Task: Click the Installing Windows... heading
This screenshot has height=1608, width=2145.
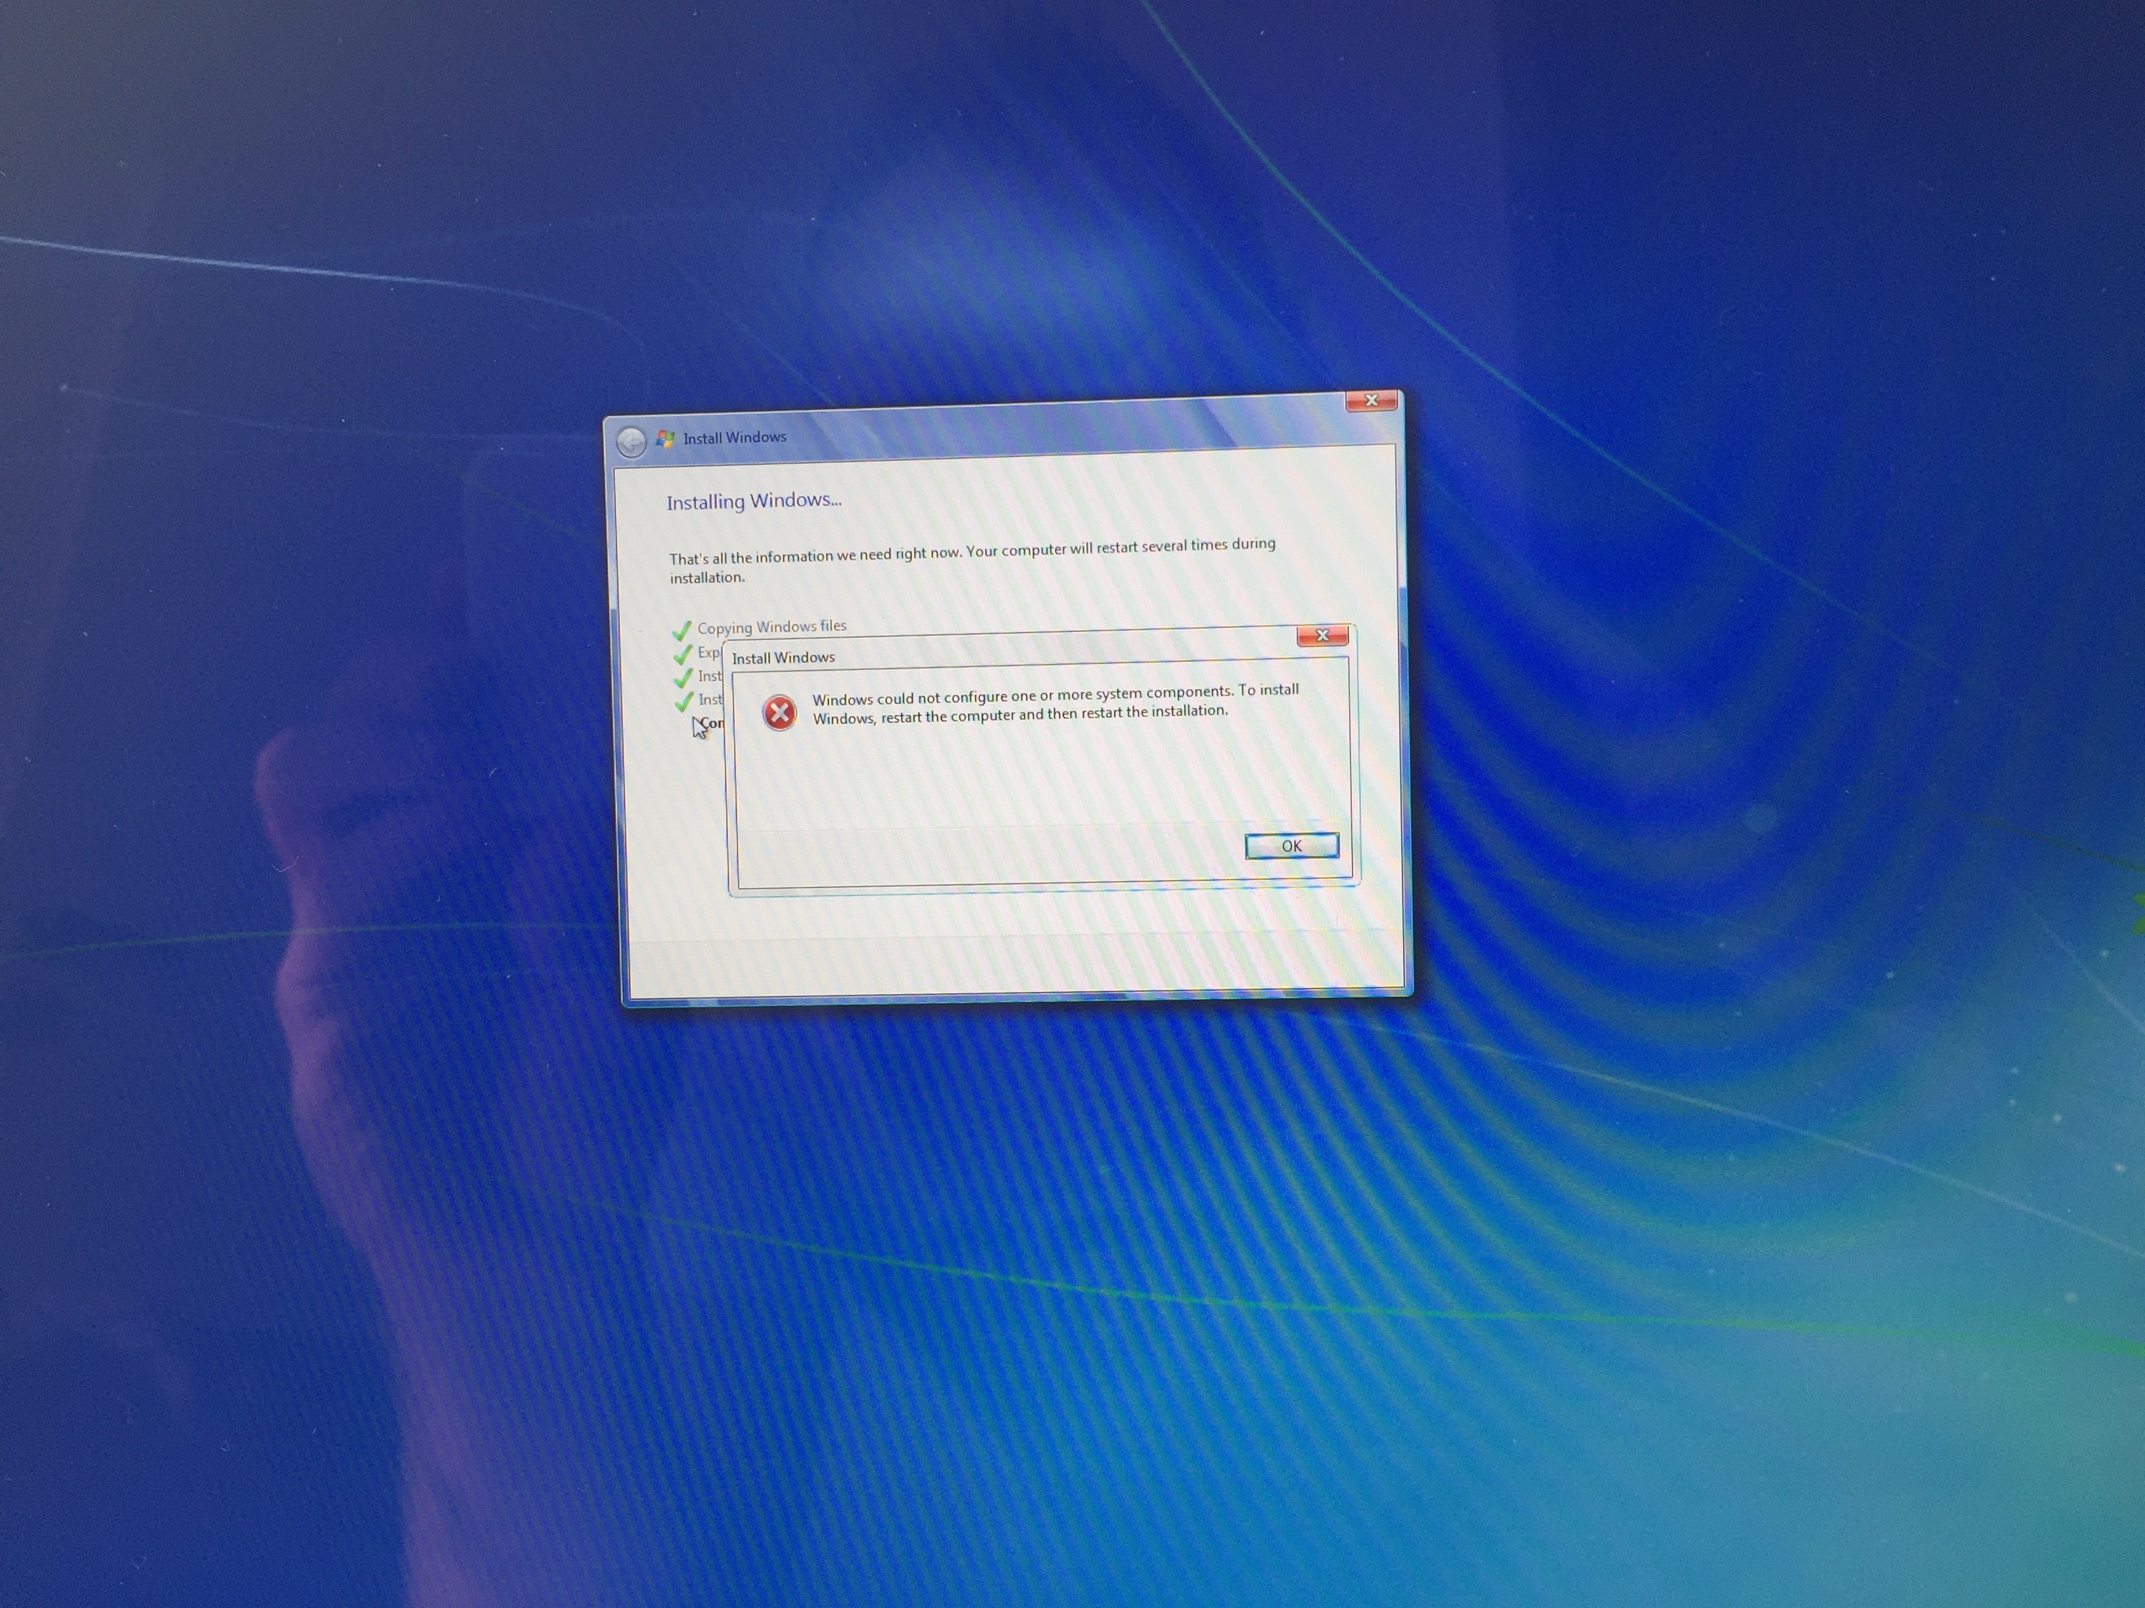Action: click(x=754, y=501)
